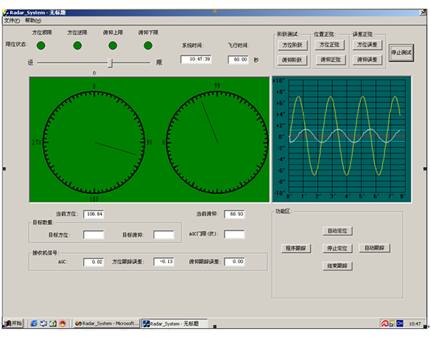Start the 俯仰正弦 position sine test

click(x=330, y=60)
